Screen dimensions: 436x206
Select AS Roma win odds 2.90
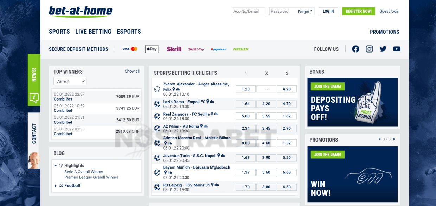point(287,129)
